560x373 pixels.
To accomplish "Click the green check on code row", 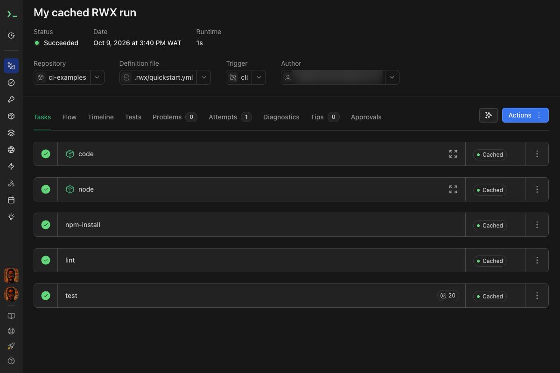I will [46, 154].
